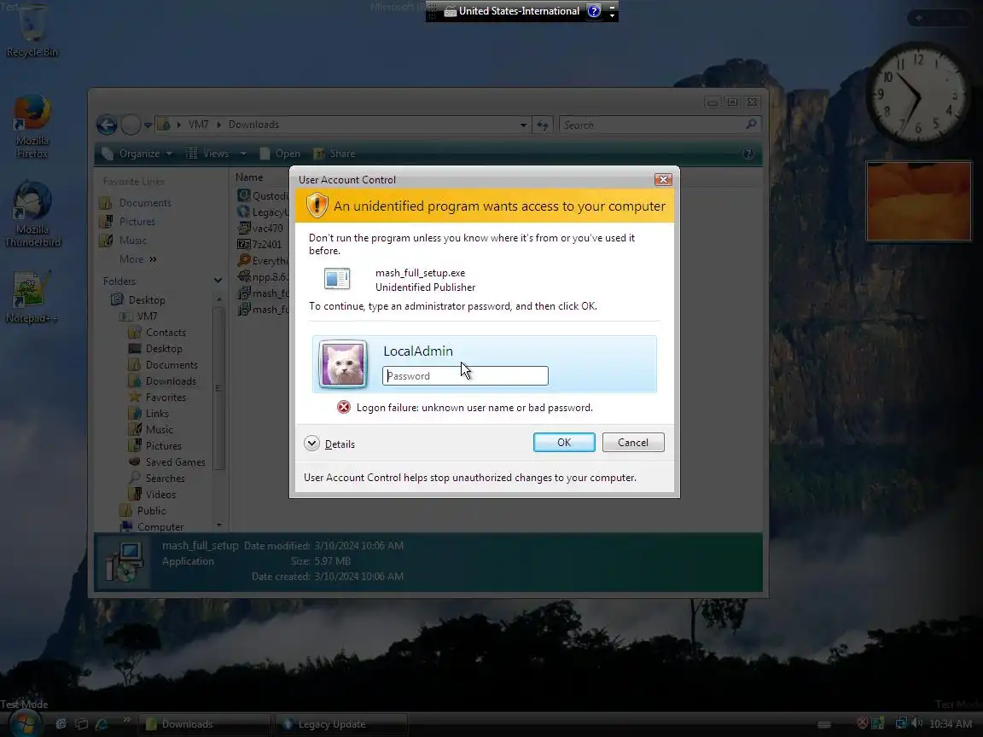Select Saved Games folder in the tree
983x737 pixels.
[167, 461]
